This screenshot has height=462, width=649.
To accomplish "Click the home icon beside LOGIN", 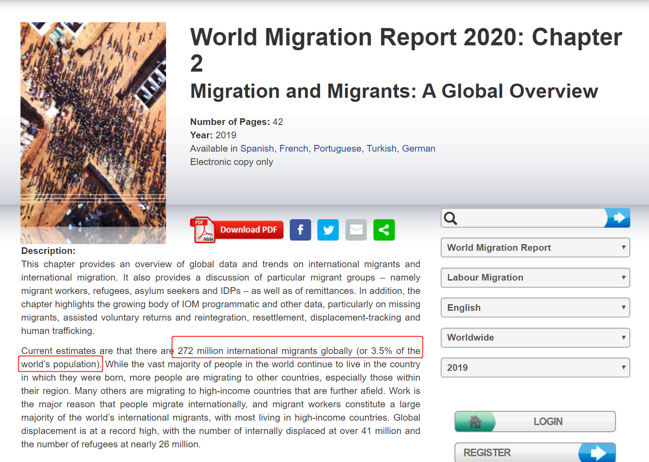I will pyautogui.click(x=475, y=422).
